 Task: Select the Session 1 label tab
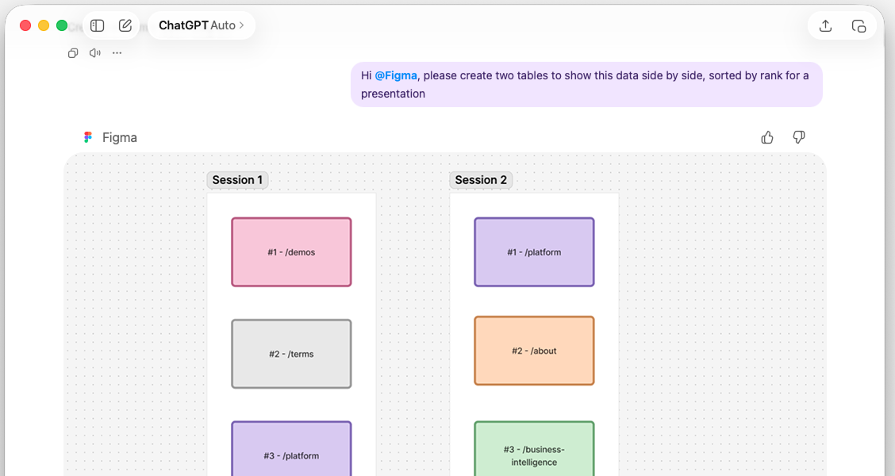coord(237,179)
